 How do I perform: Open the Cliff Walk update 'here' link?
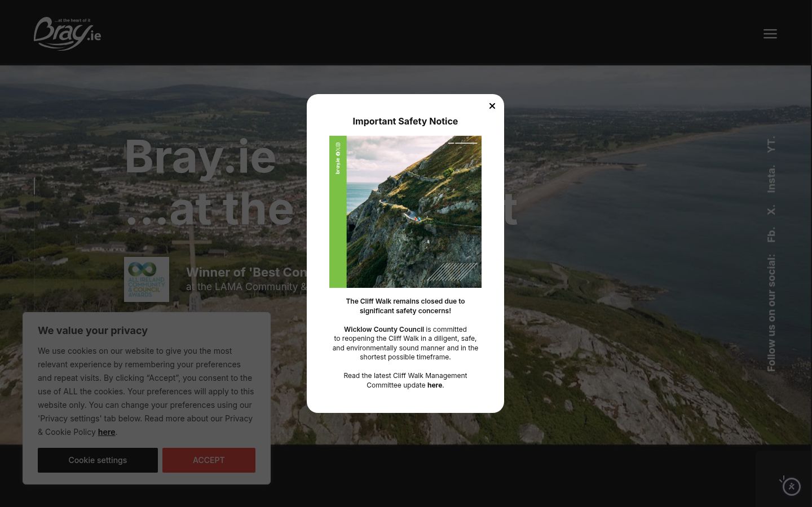pos(435,385)
